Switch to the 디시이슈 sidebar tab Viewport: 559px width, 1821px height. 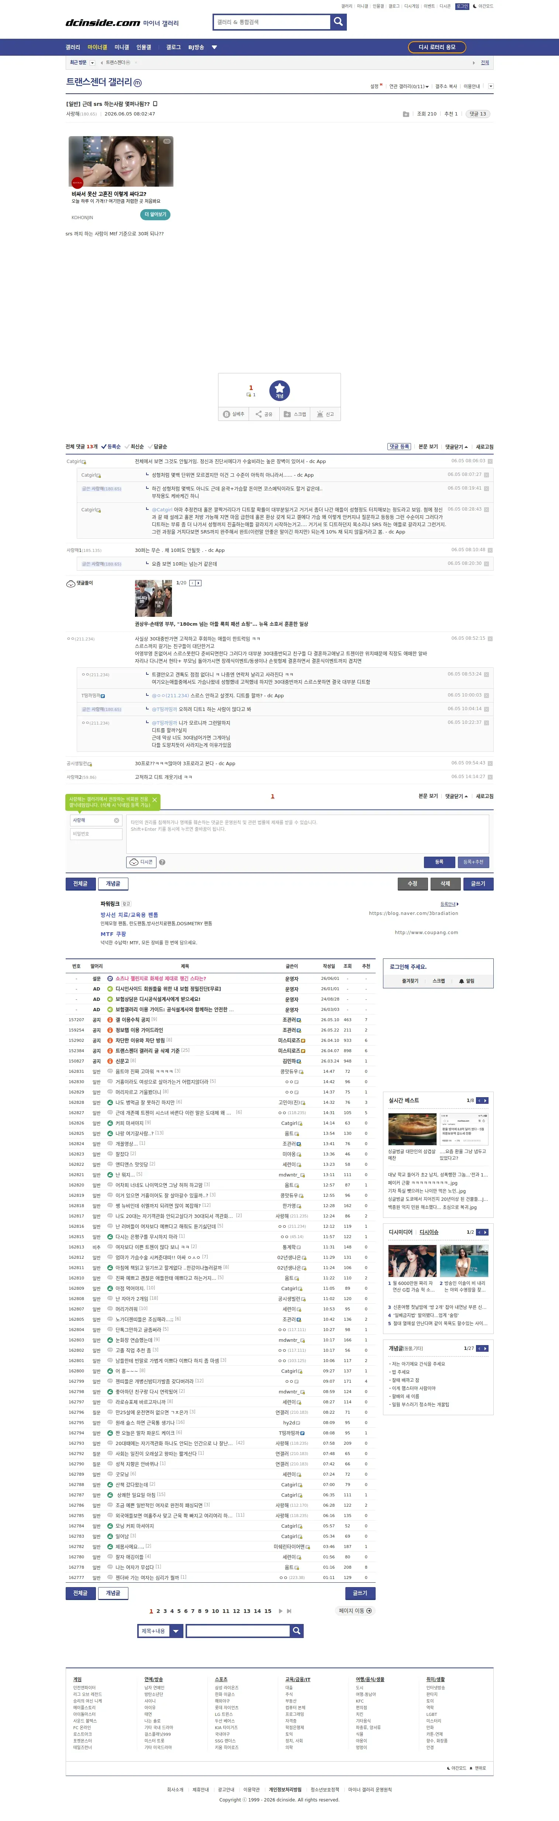click(429, 1232)
